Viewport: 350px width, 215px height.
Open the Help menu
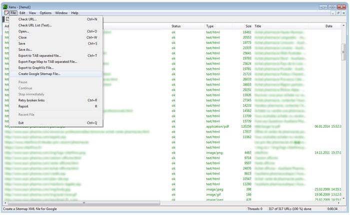click(x=75, y=13)
